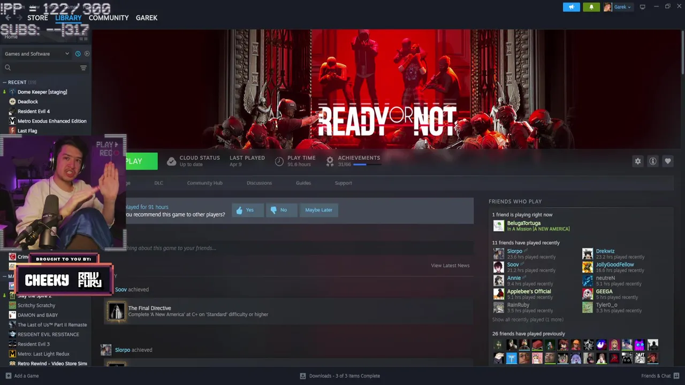This screenshot has width=685, height=385.
Task: Open the LIBRARY tab
Action: pyautogui.click(x=68, y=18)
